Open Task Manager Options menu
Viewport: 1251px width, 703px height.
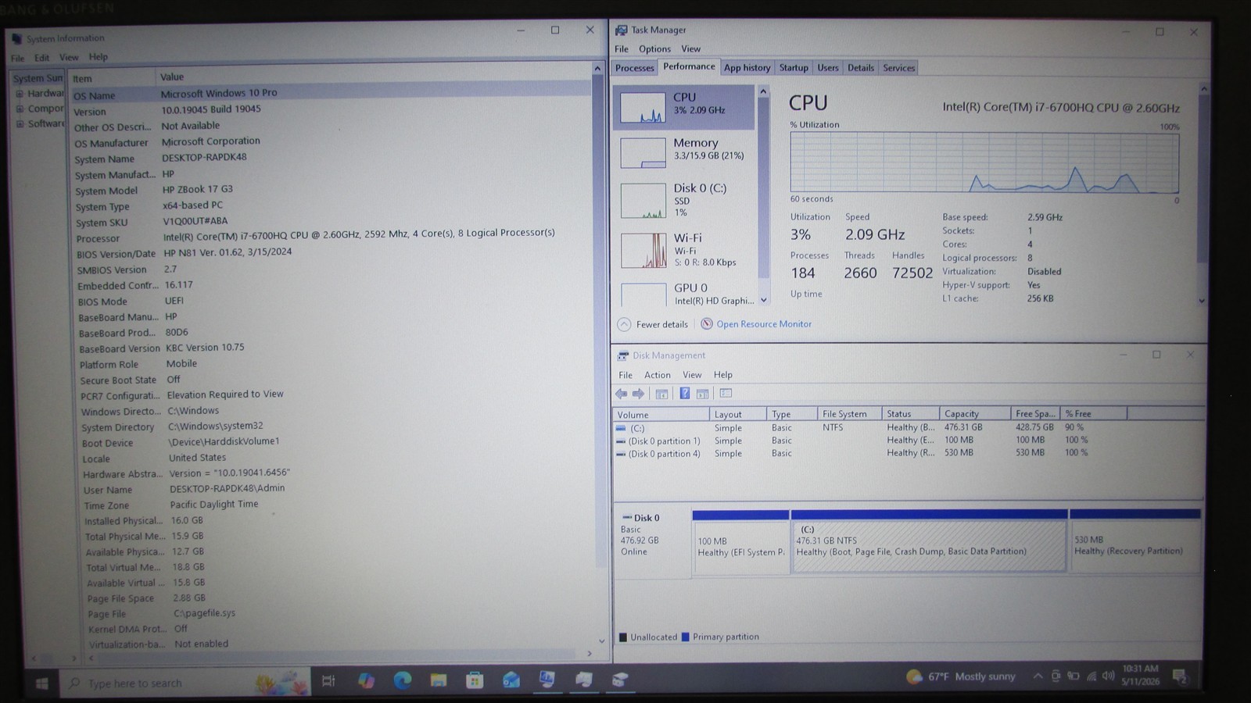[x=654, y=48]
